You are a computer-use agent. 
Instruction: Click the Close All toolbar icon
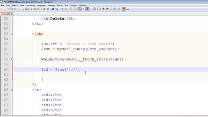pos(23,9)
